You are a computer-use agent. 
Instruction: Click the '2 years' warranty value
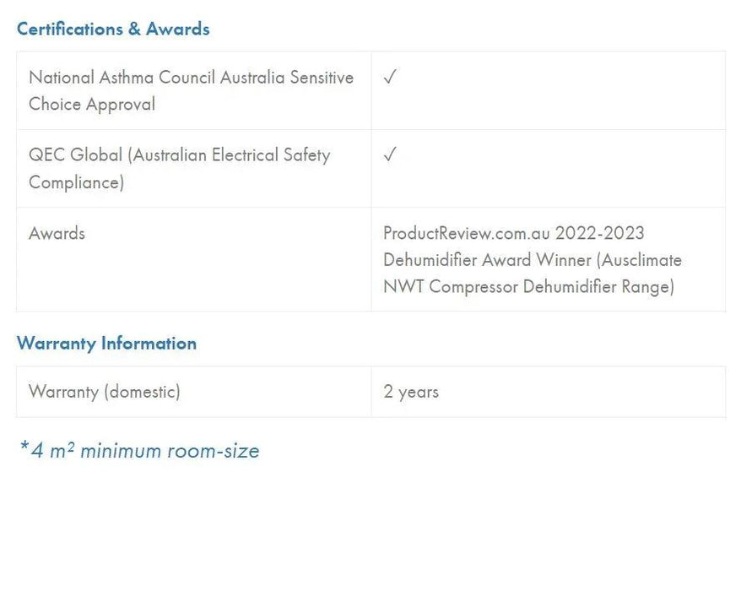(x=411, y=392)
